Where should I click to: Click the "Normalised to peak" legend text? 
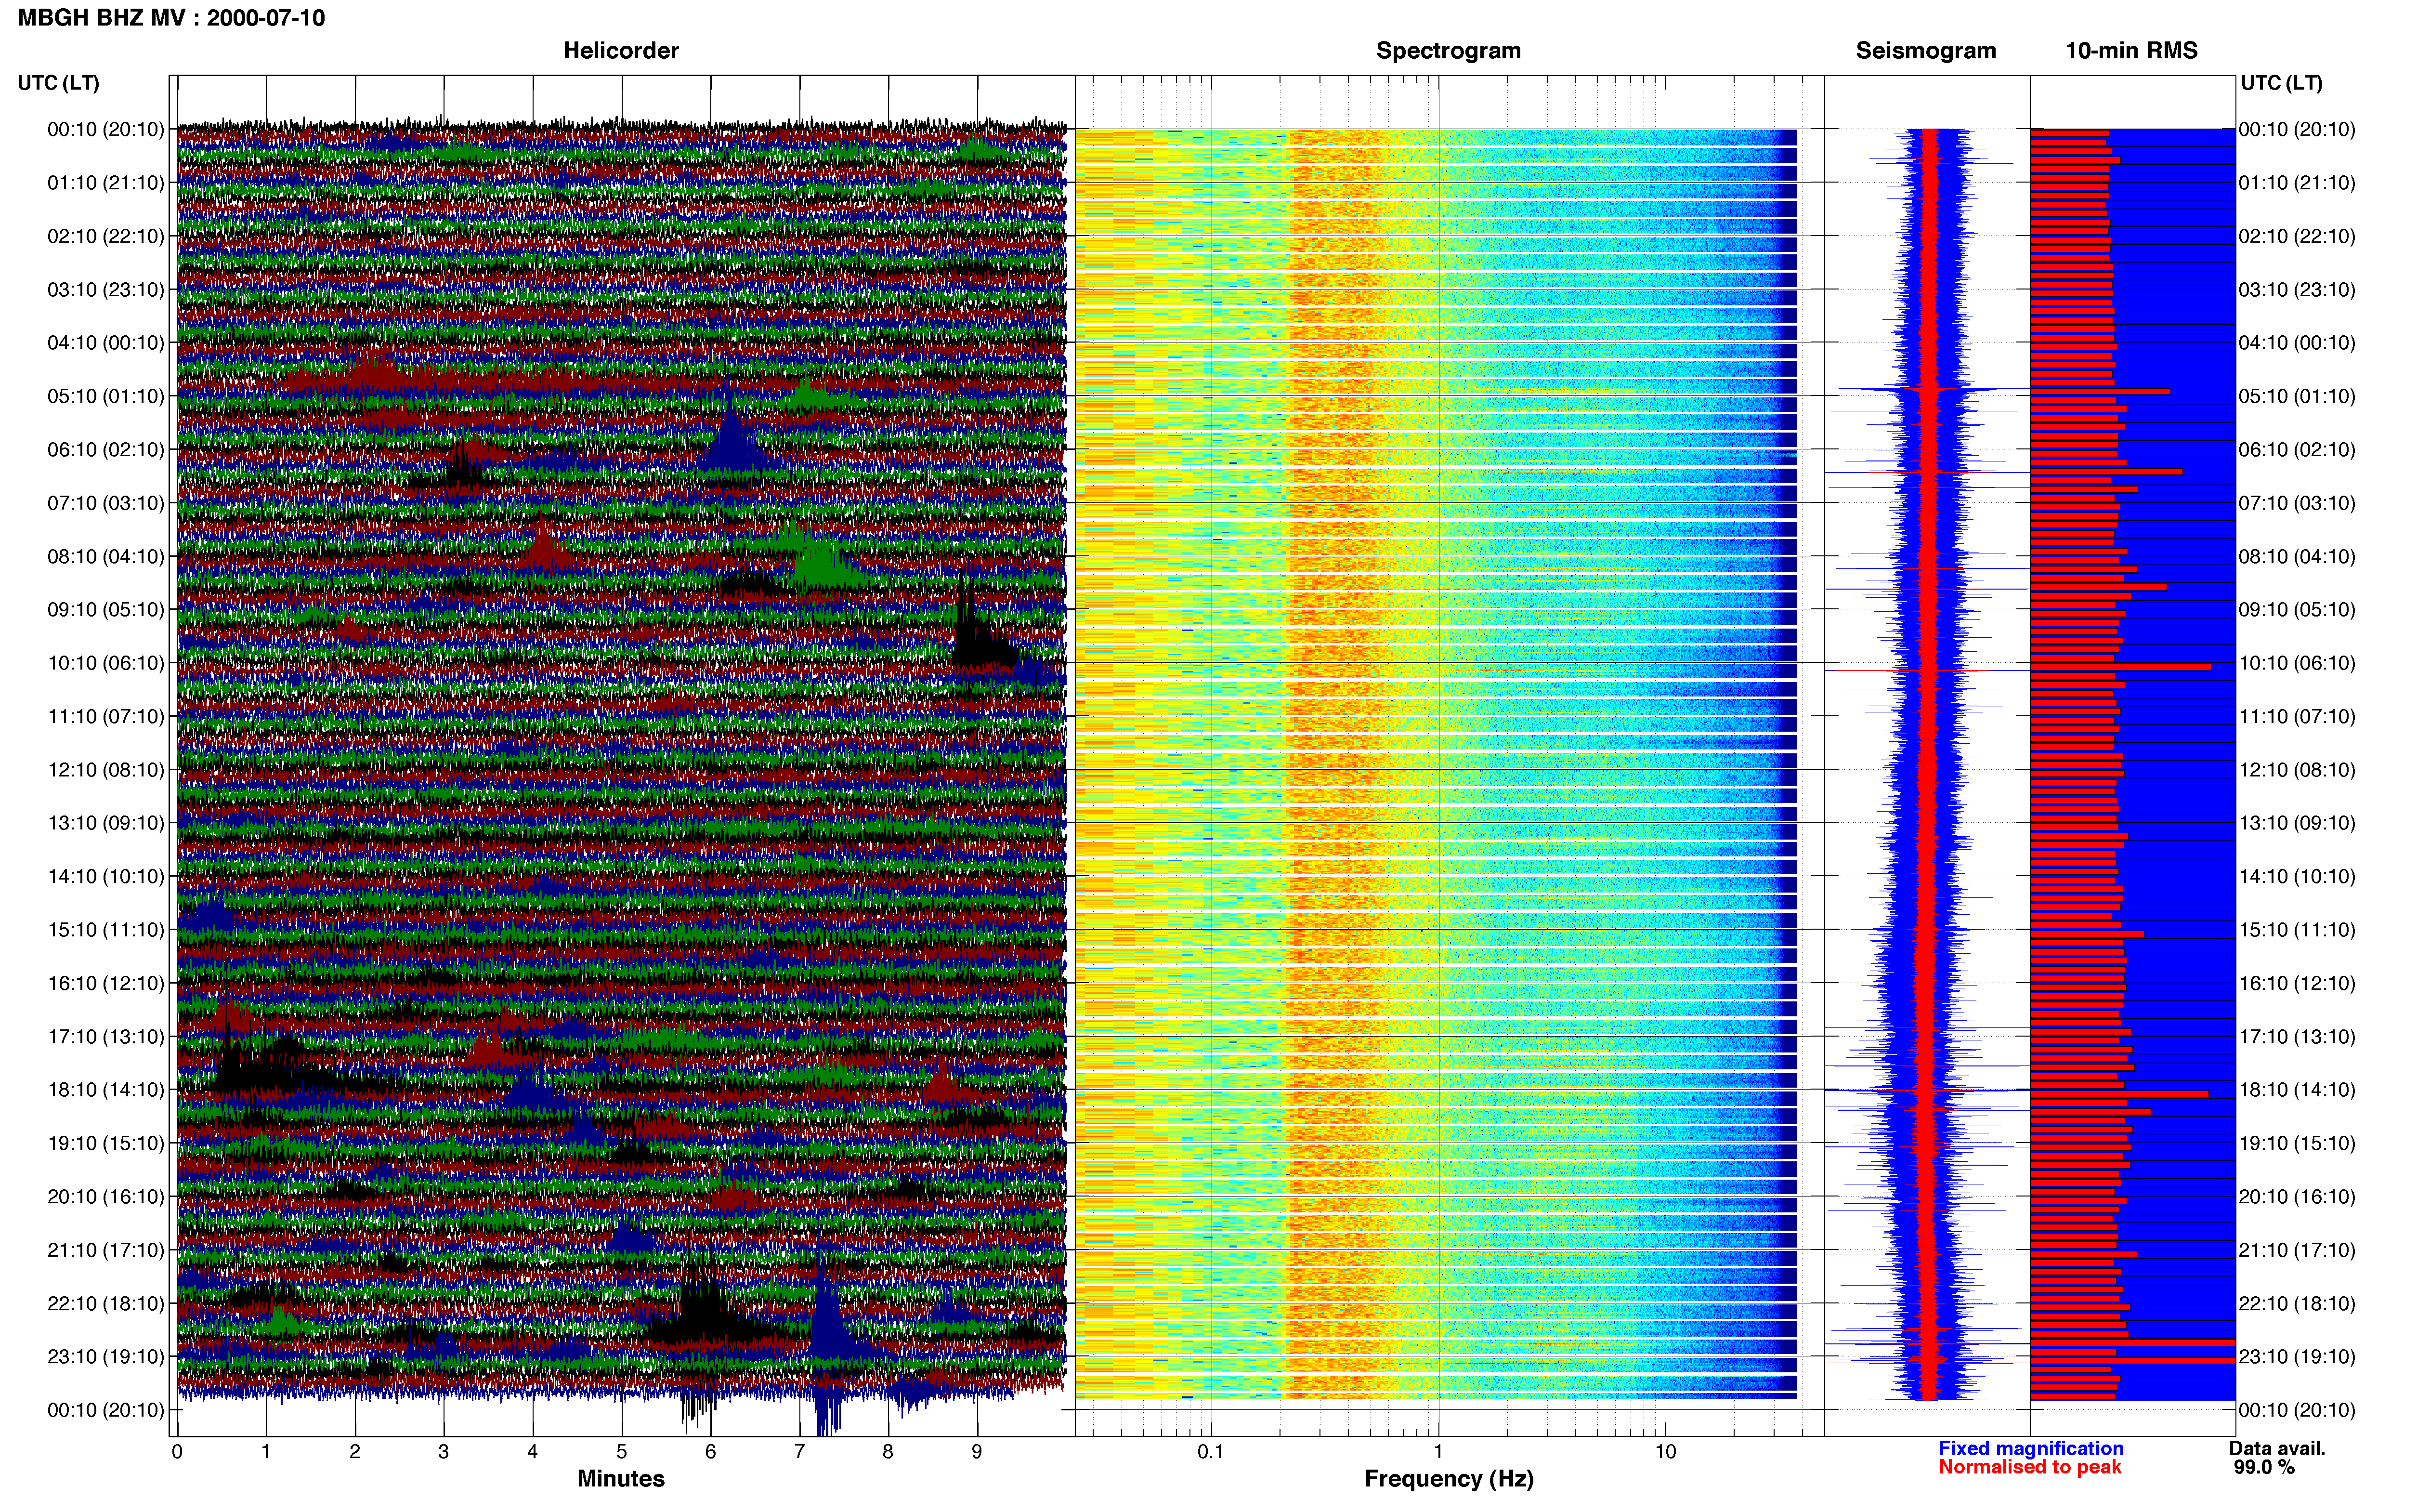[2029, 1467]
